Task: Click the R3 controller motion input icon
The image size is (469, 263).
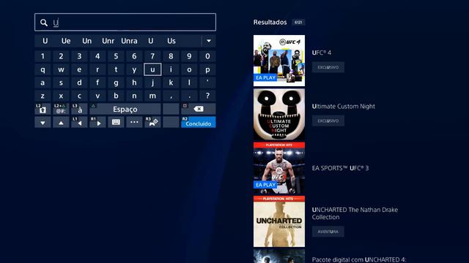Action: tap(152, 122)
